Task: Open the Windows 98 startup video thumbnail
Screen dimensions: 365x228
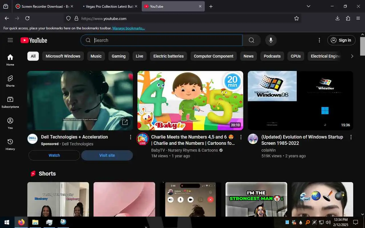Action: 301,101
